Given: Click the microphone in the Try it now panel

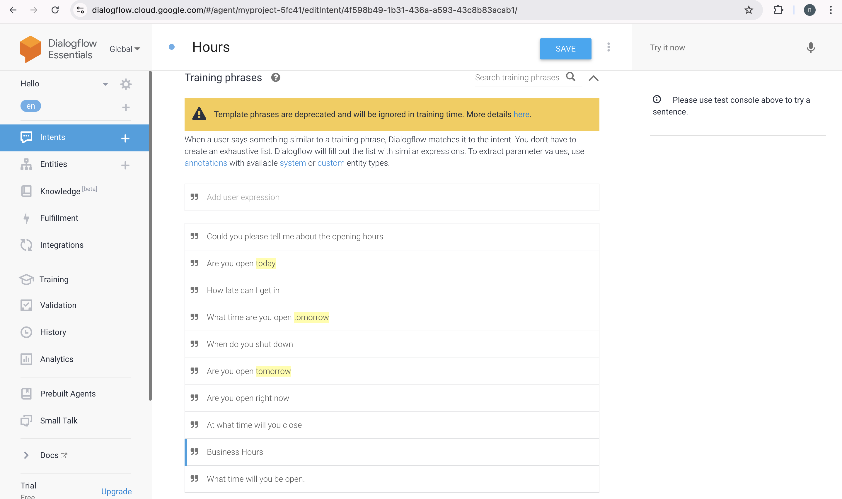Looking at the screenshot, I should pos(811,47).
